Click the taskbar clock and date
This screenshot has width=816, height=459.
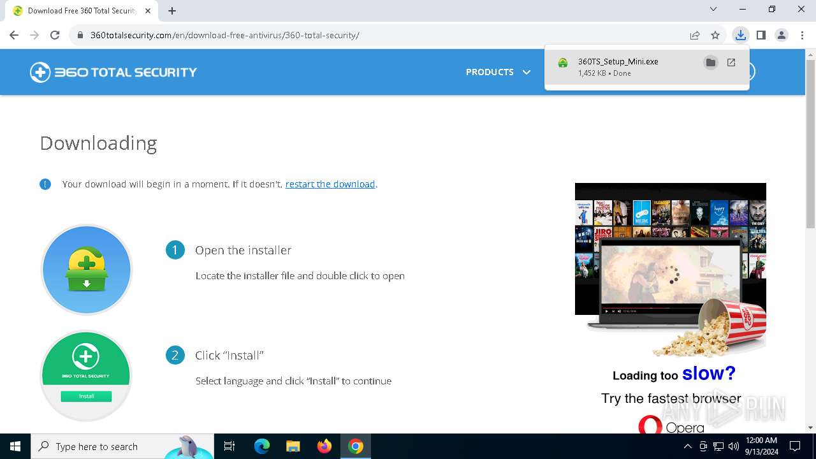[761, 446]
